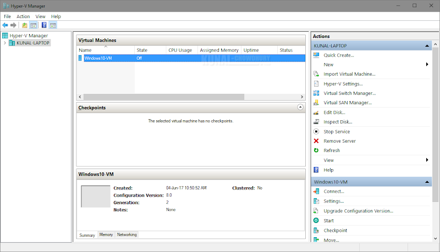
Task: Click the VM list horizontal scrollbar thumb
Action: (164, 97)
